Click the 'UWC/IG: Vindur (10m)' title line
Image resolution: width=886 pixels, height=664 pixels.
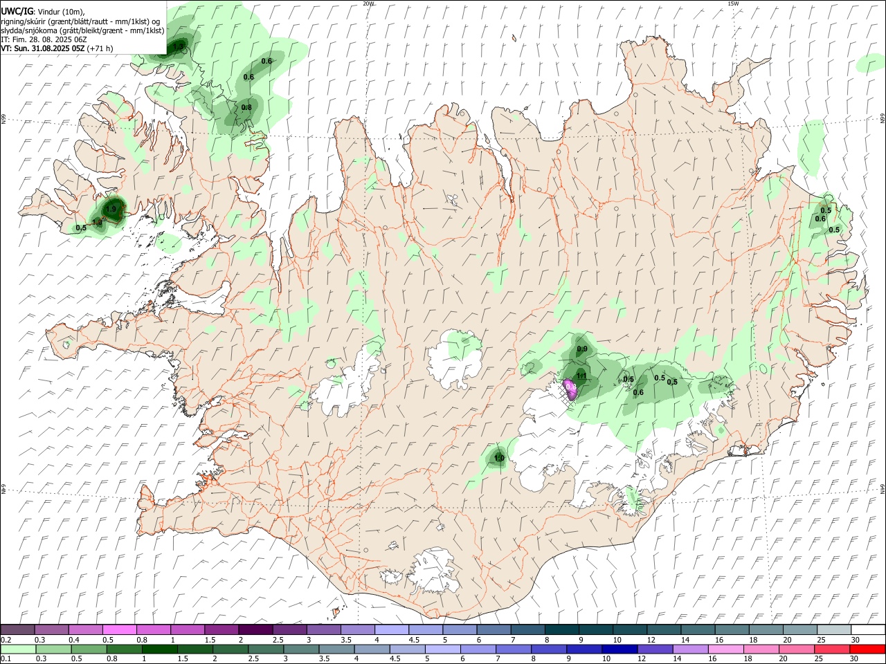pyautogui.click(x=43, y=11)
